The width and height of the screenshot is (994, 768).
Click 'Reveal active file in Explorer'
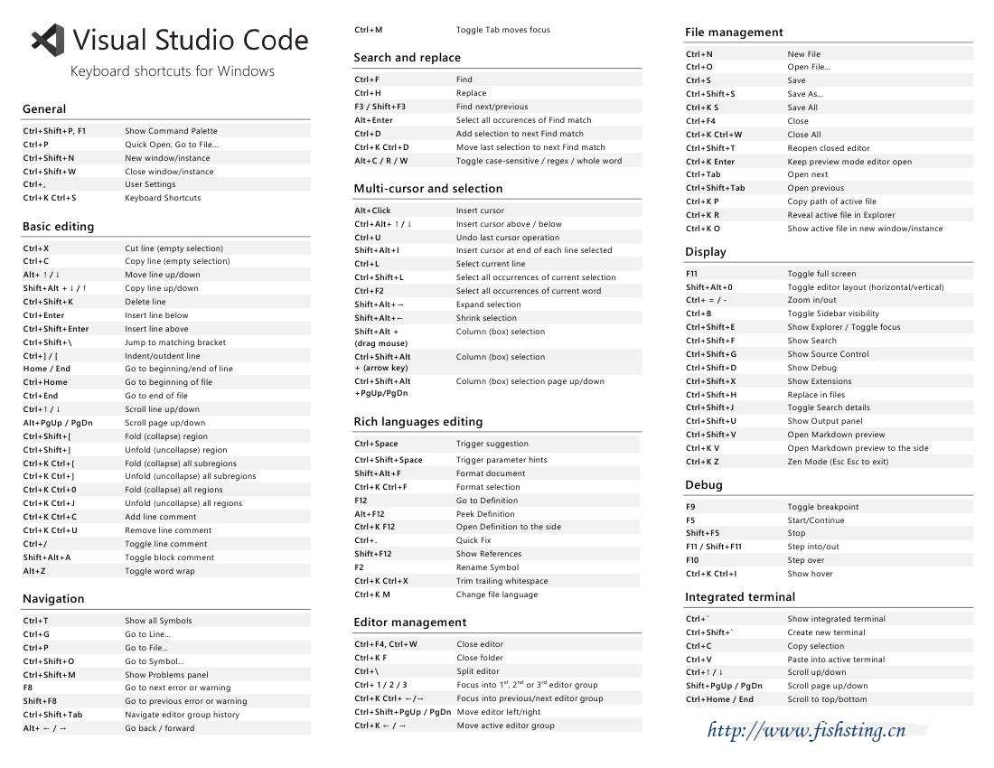click(841, 215)
